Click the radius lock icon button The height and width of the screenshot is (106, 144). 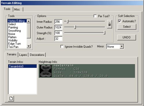pyautogui.click(x=109, y=24)
